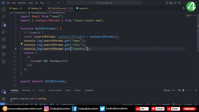Click the git branch name in status bar

point(18,104)
